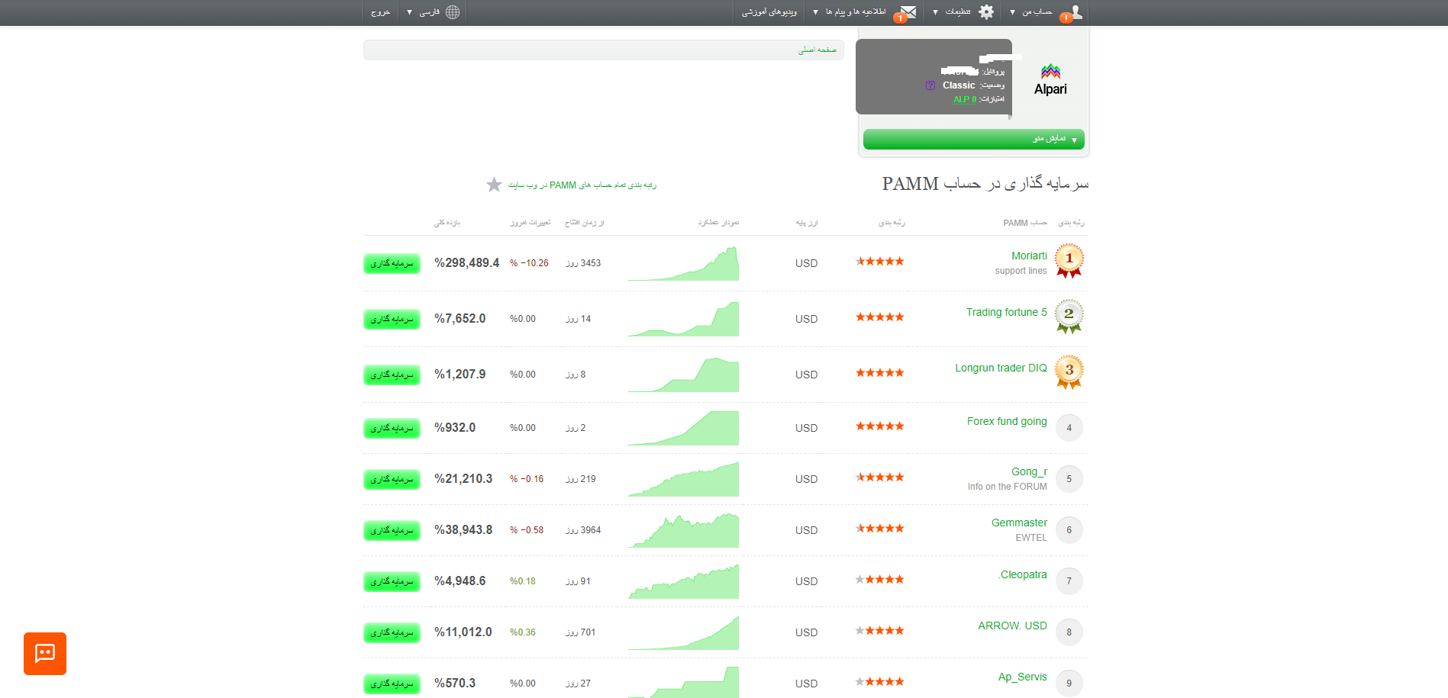Open the Moriarti PAMM account
Screen dimensions: 1448x698
tap(1029, 256)
